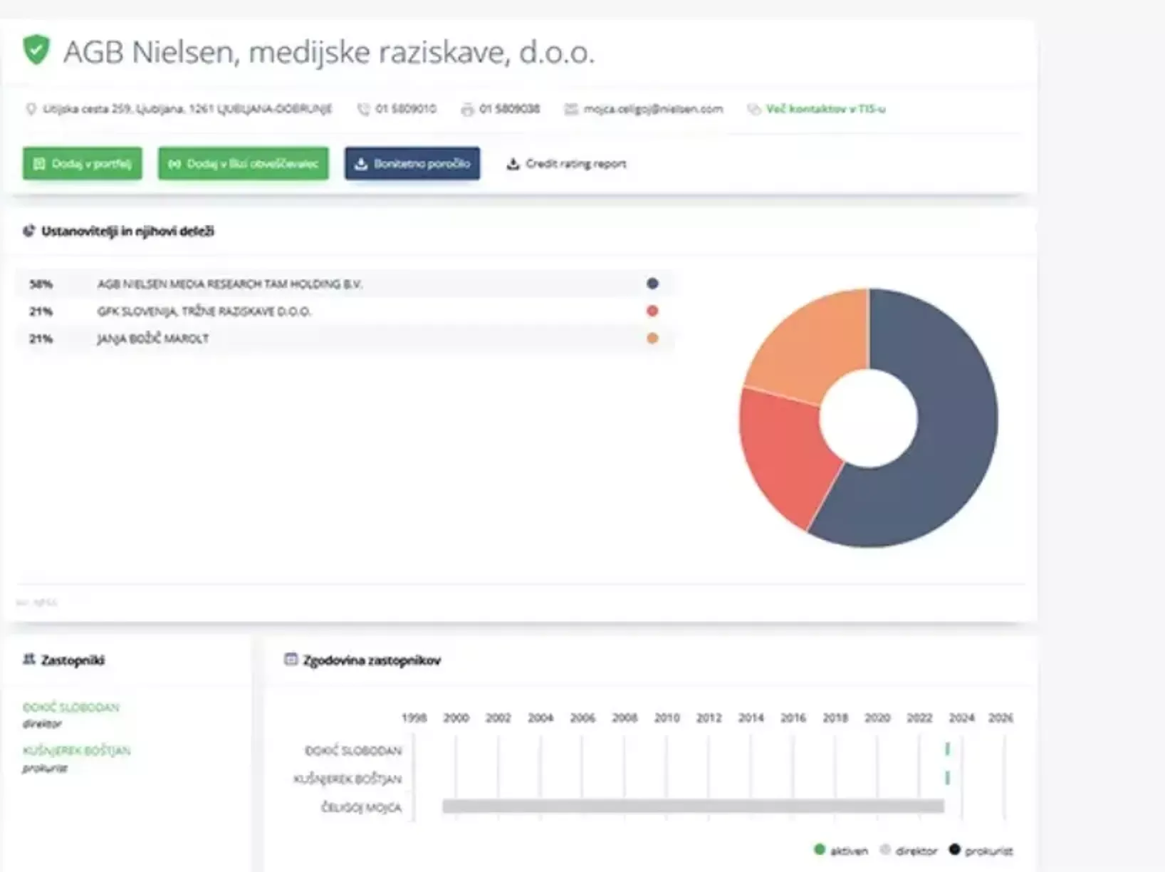Click the email envelope icon

tap(571, 109)
